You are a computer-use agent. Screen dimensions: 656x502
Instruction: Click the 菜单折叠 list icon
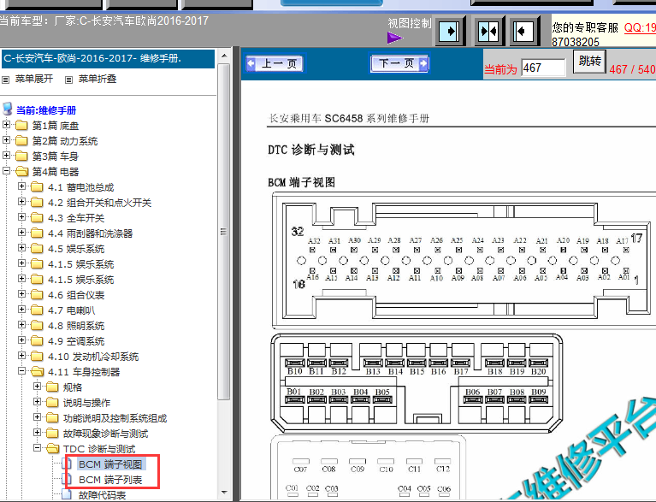click(69, 80)
